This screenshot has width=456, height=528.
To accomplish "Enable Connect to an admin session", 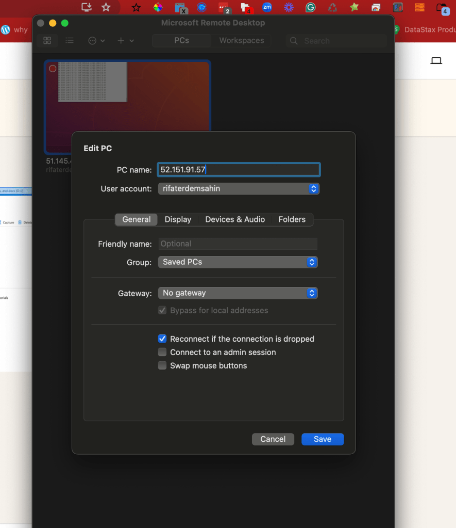I will click(162, 352).
